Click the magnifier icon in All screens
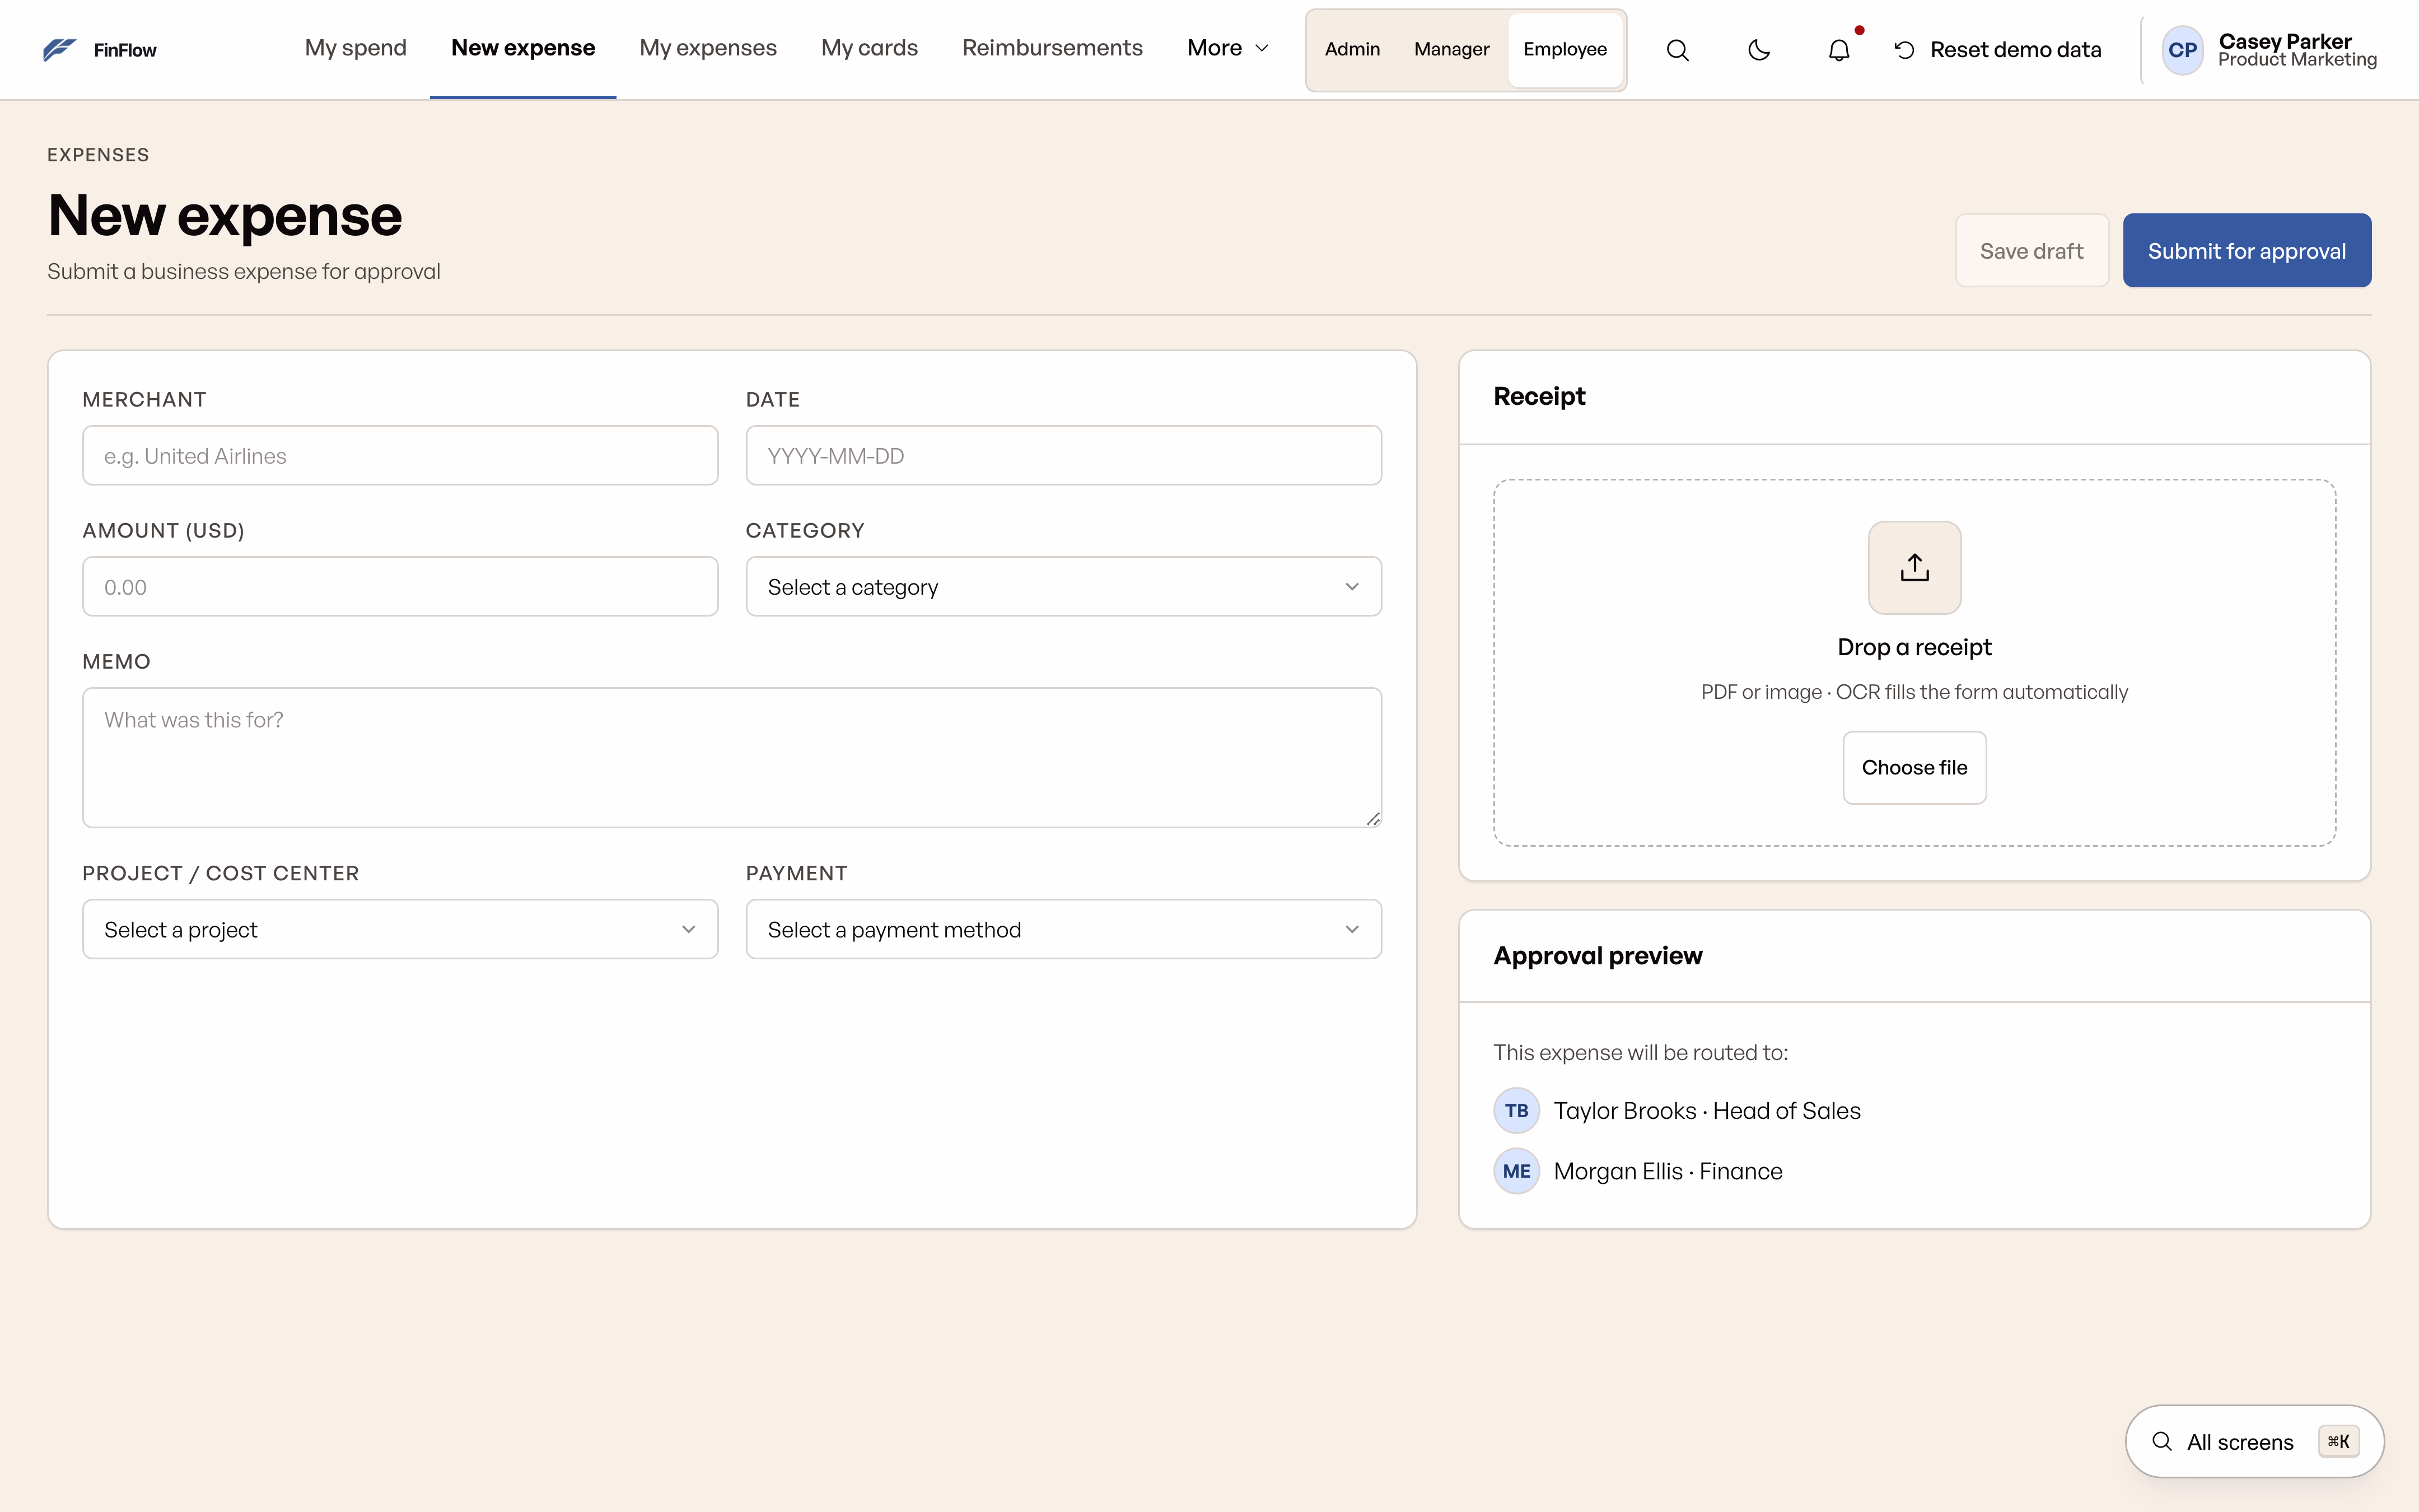This screenshot has width=2419, height=1512. pyautogui.click(x=2162, y=1441)
